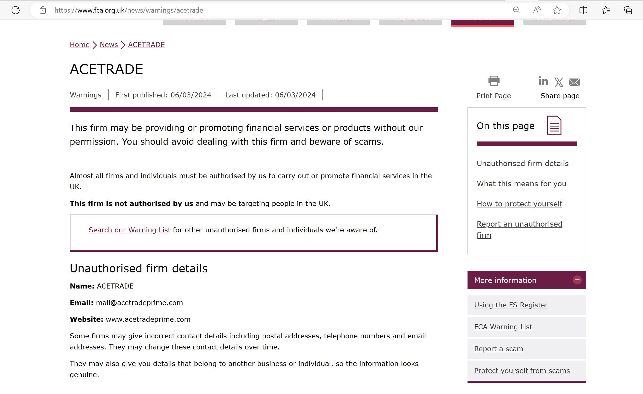Viewport: 643px width, 394px height.
Task: Click the browser refresh icon
Action: tap(16, 10)
